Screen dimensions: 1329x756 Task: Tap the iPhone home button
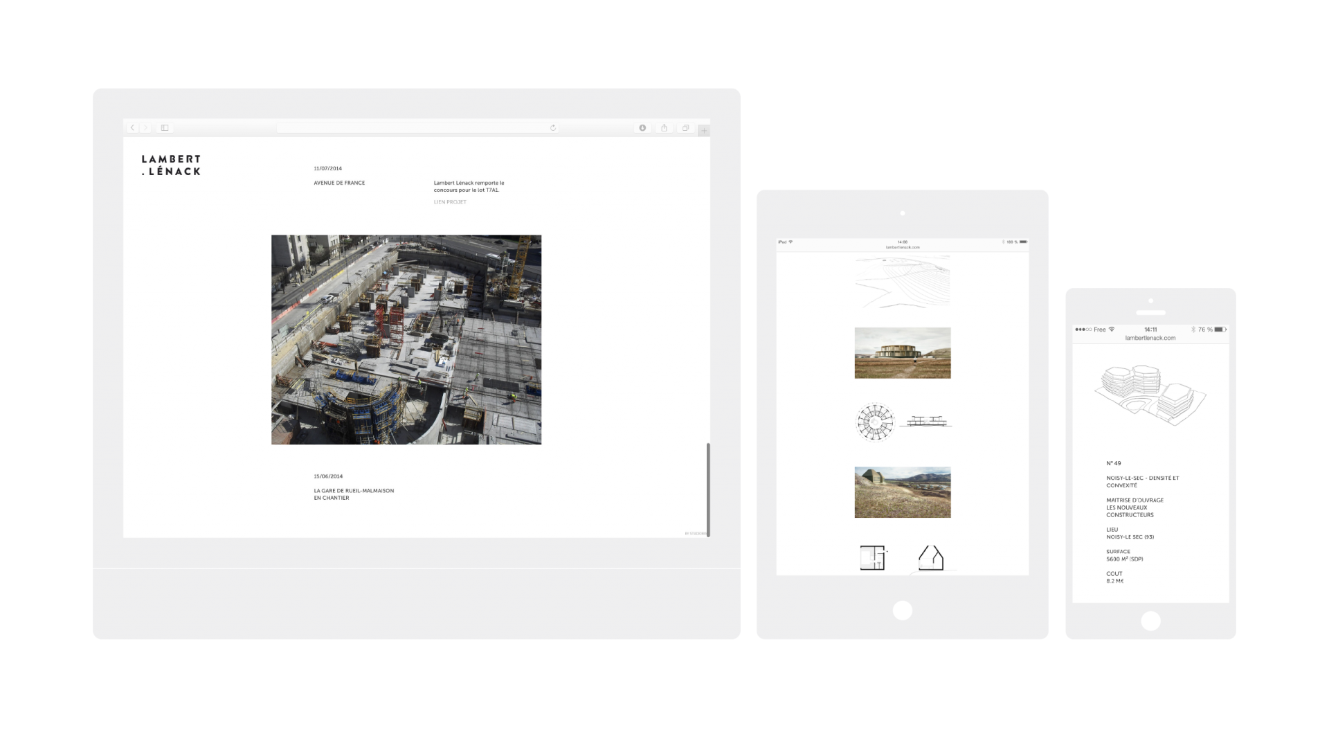(x=1150, y=621)
